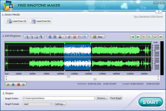Toggle the loop playback button
The height and width of the screenshot is (111, 166).
[23, 84]
